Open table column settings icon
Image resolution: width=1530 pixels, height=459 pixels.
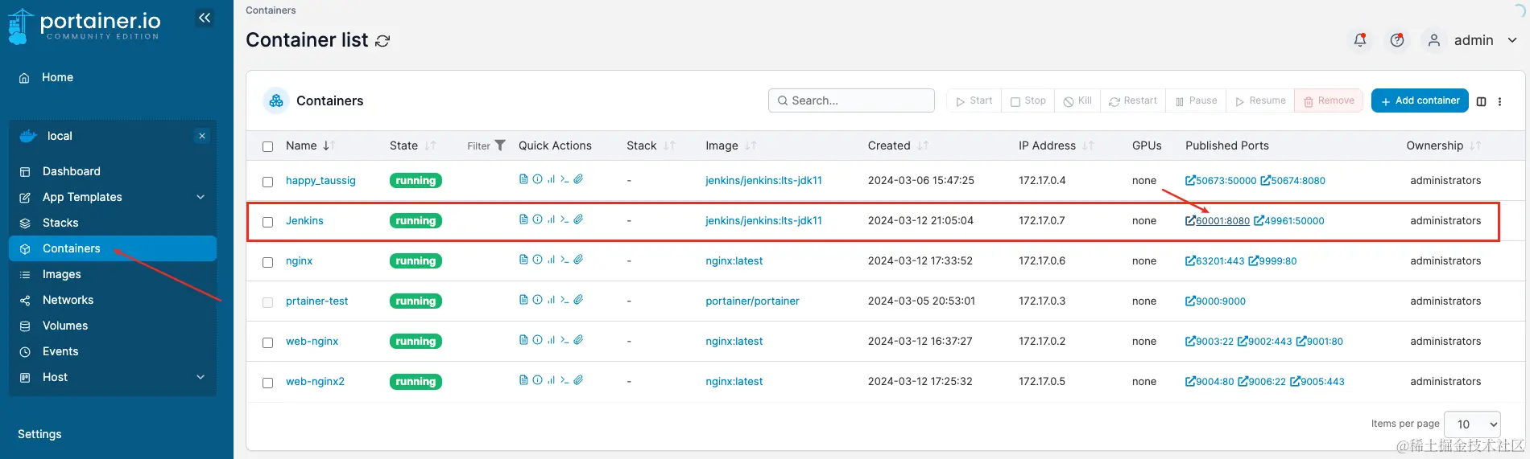tap(1481, 101)
